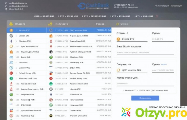Click the Perfect Money USD icon in Отдаете list

(11, 73)
